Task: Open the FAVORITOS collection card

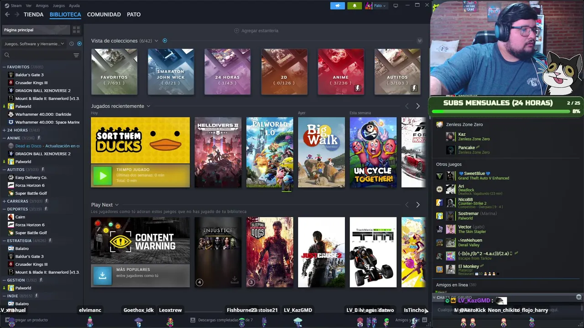Action: (x=114, y=72)
